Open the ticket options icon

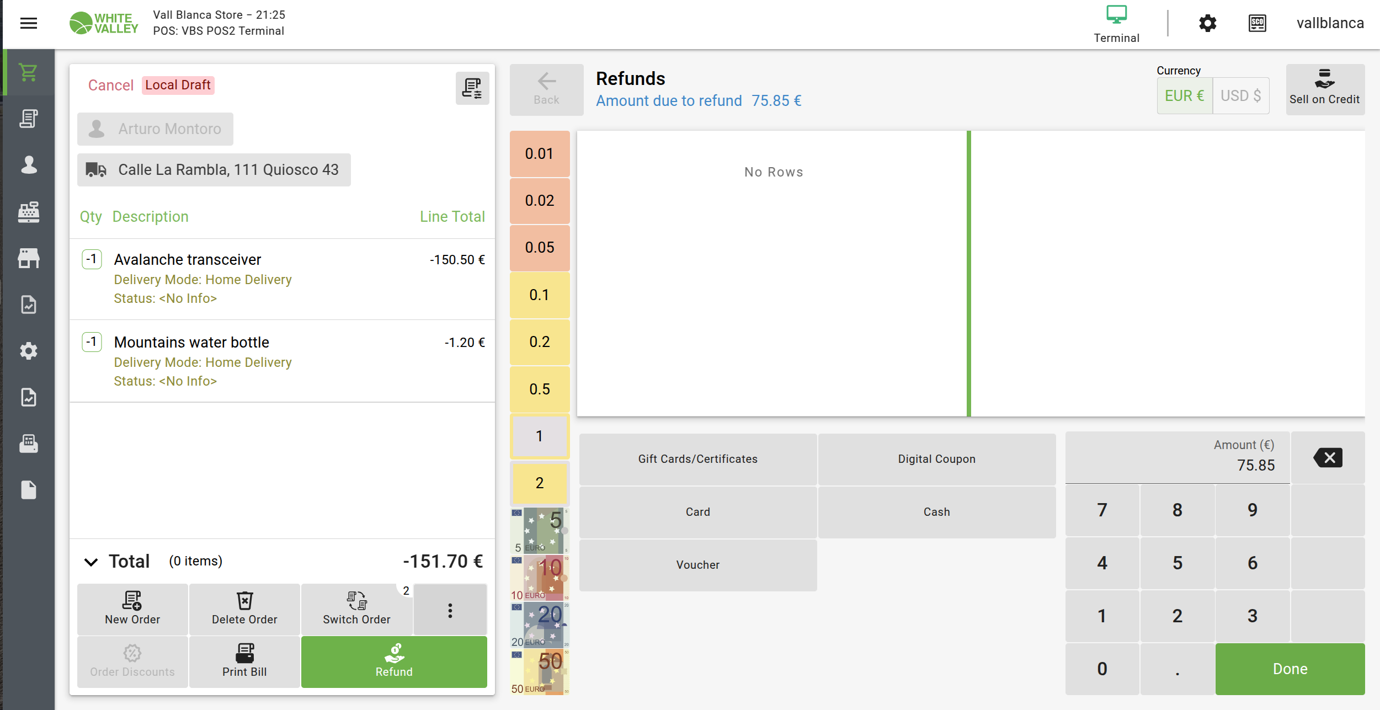click(472, 88)
